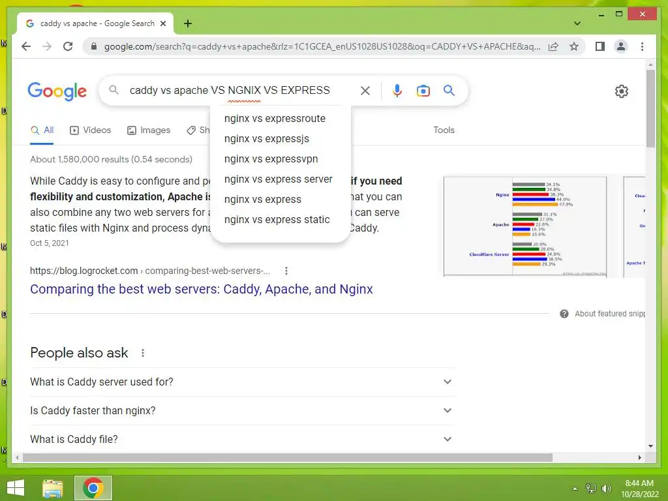668x501 pixels.
Task: Switch to the Images results tab
Action: (149, 130)
